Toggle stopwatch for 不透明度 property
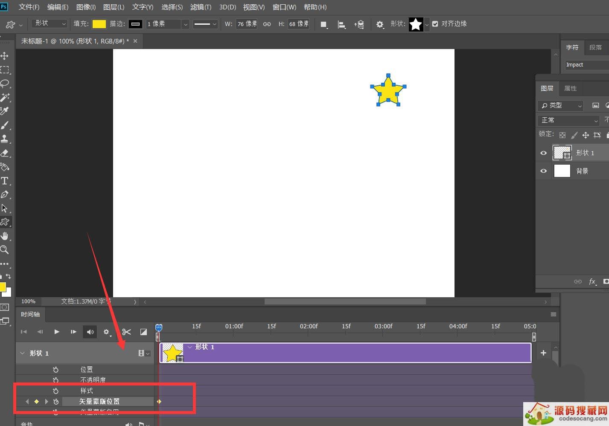Screen dimensions: 609x426 (x=55, y=380)
